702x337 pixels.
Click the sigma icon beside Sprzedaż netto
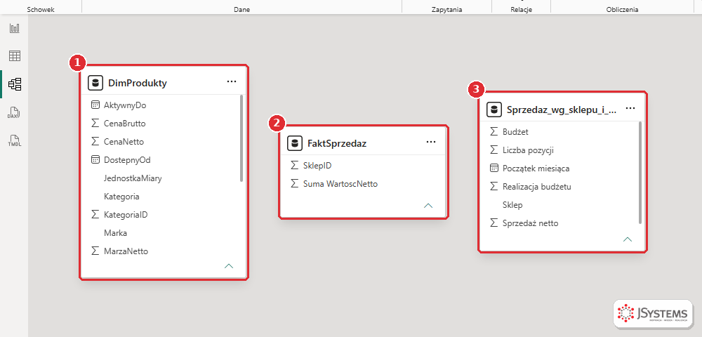tap(494, 223)
